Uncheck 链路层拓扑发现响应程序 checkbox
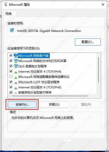Viewport: 109px width, 152px height. point(11,92)
